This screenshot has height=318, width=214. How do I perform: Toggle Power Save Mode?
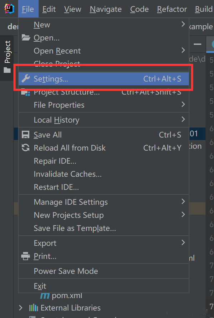(x=66, y=271)
